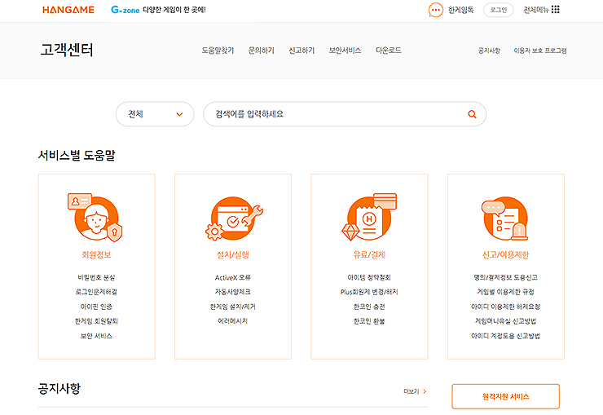Open the 다운로드 menu
This screenshot has height=415, width=603.
coord(389,51)
